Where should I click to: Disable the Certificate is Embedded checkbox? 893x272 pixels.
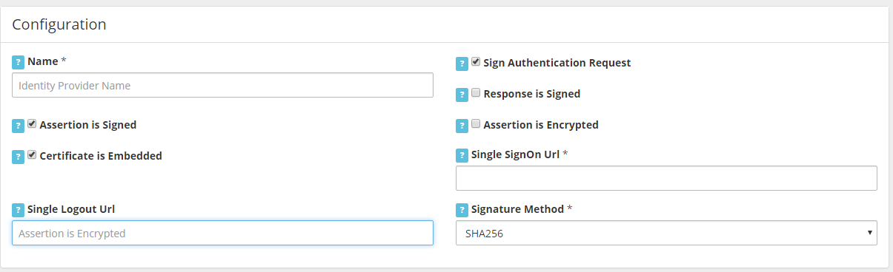click(32, 155)
